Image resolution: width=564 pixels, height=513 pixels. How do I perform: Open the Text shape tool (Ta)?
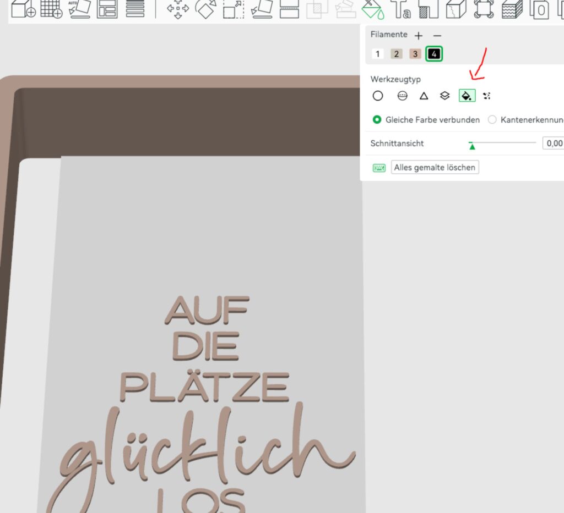pos(400,9)
